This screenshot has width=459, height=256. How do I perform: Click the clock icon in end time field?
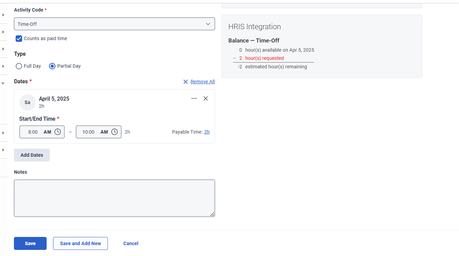(114, 132)
